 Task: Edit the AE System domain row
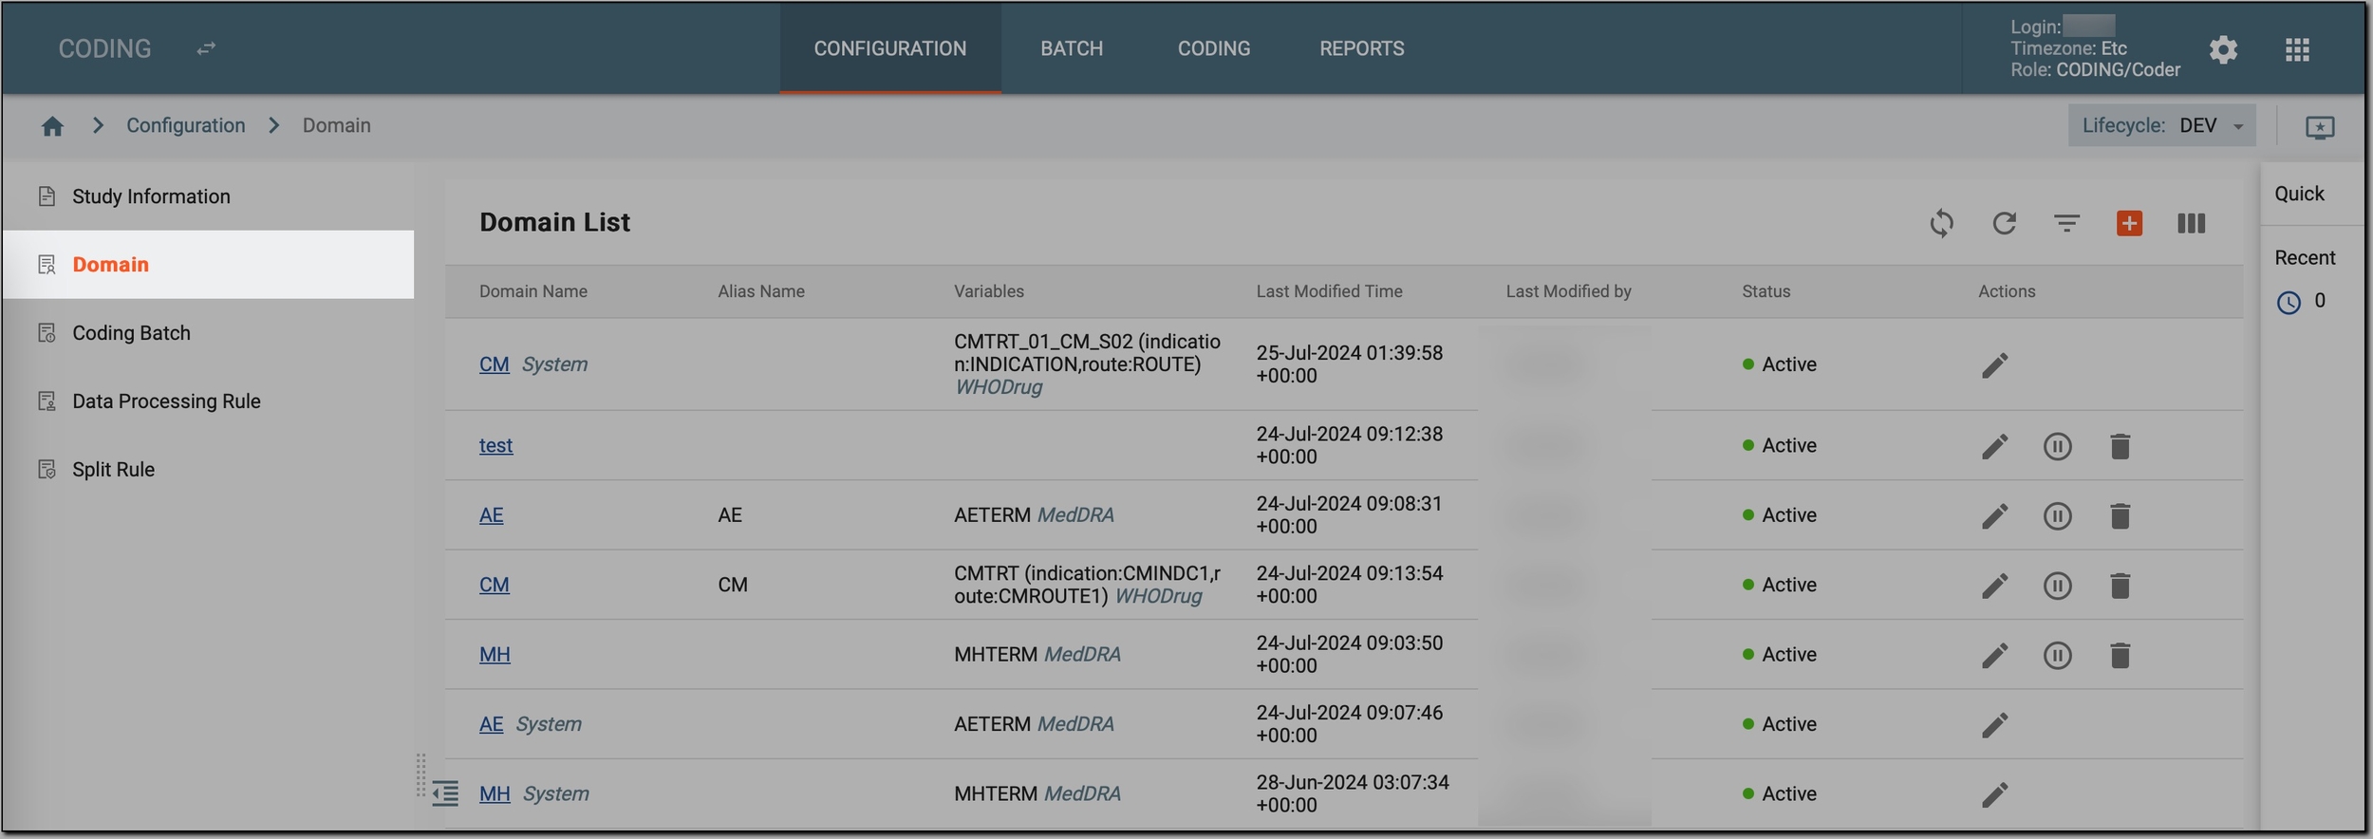pyautogui.click(x=1994, y=725)
